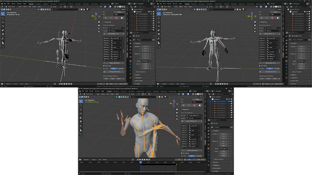Select the Select Box tool in top-left window
The image size is (312, 175).
point(3,14)
